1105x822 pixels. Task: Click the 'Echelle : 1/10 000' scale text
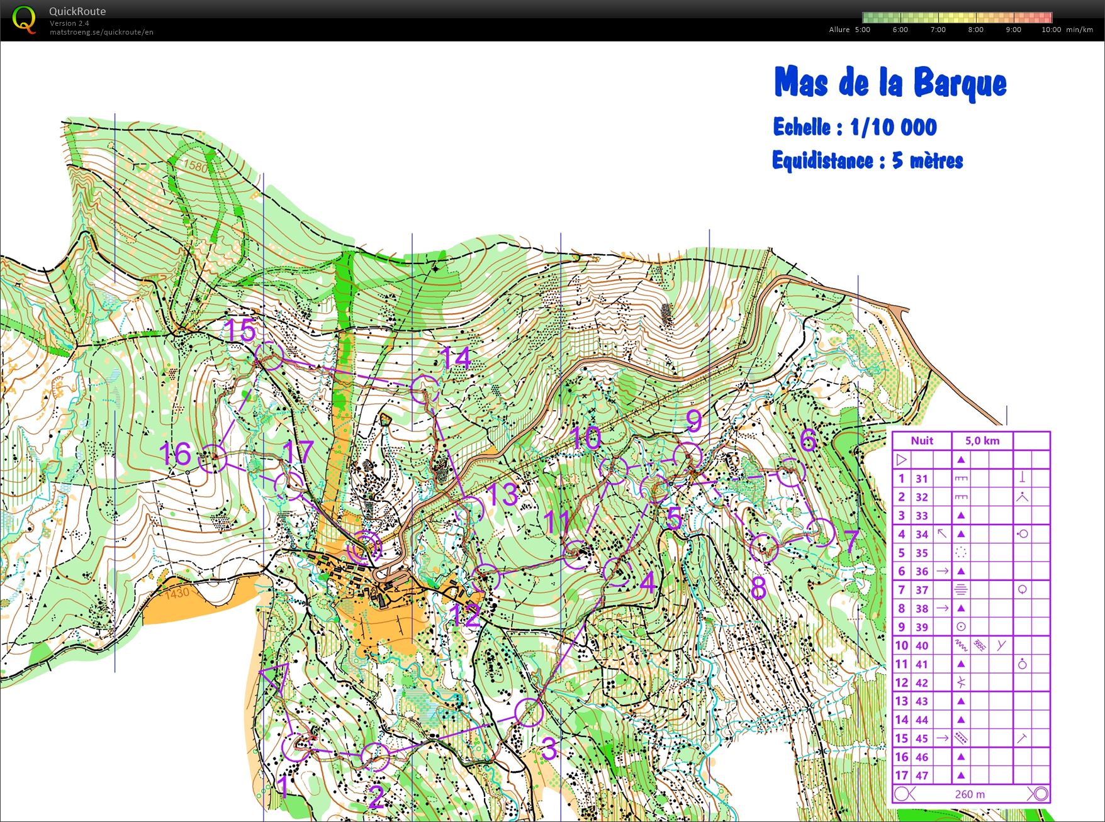[855, 127]
